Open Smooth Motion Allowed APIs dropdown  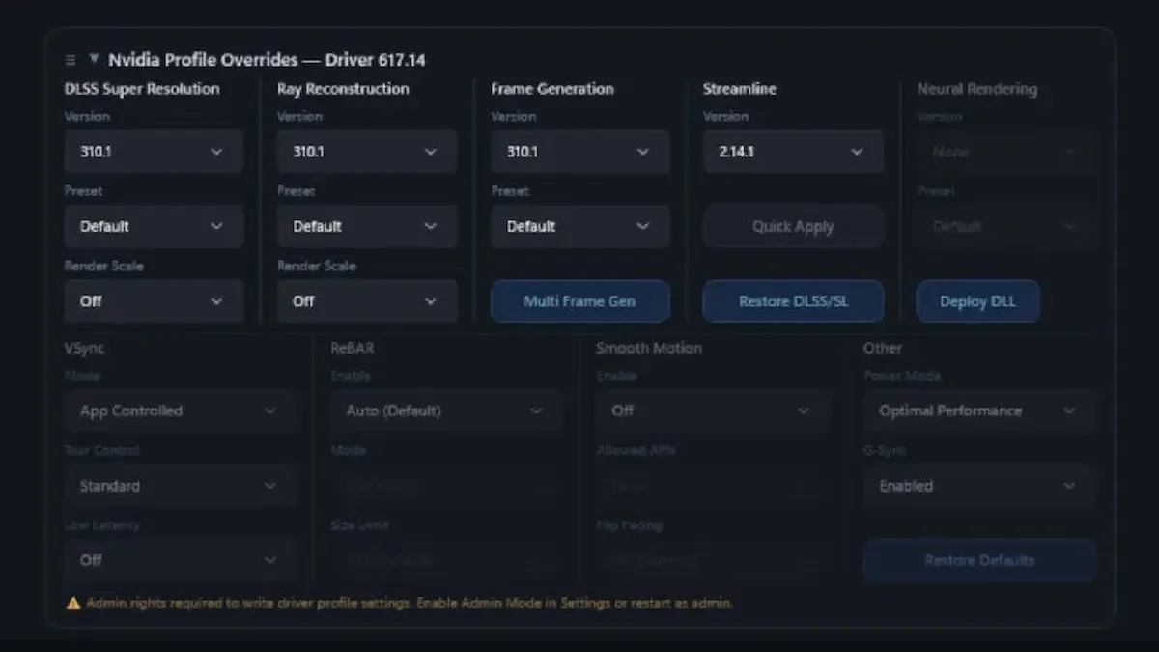point(713,486)
